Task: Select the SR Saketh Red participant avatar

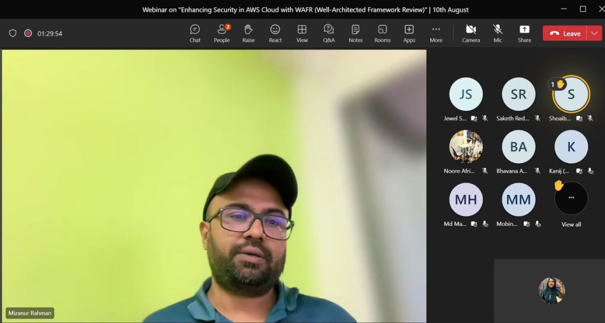Action: click(518, 94)
